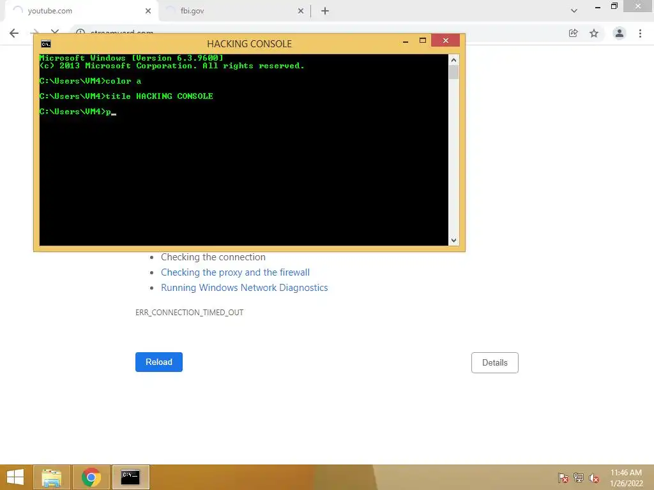The width and height of the screenshot is (654, 490).
Task: Open Action Center flag icon
Action: click(x=563, y=478)
